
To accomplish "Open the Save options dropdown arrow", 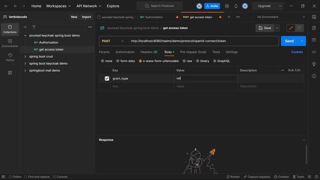I will pyautogui.click(x=277, y=28).
